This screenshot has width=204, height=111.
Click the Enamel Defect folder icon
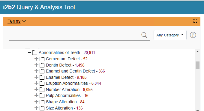[x=42, y=77]
